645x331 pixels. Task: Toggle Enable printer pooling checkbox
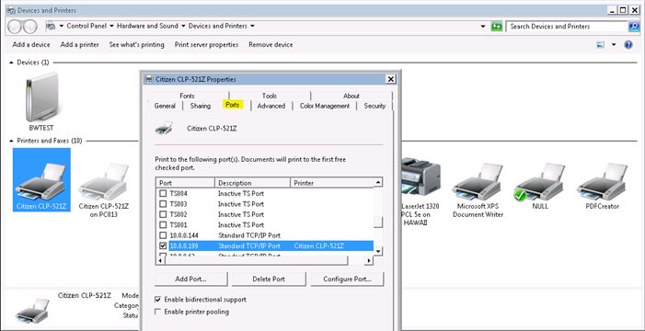coord(158,312)
